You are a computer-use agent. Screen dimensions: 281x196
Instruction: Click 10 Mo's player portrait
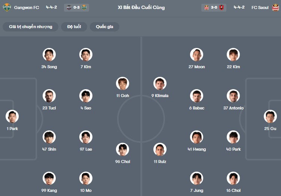[86, 178]
